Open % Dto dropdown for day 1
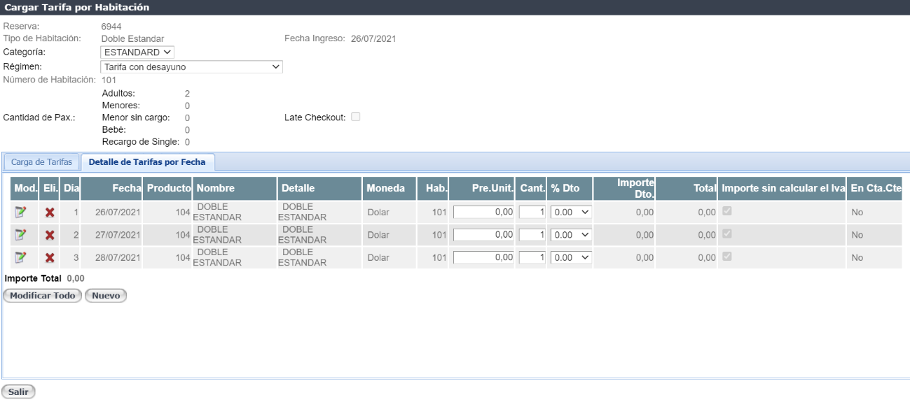Image resolution: width=910 pixels, height=402 pixels. (x=571, y=213)
